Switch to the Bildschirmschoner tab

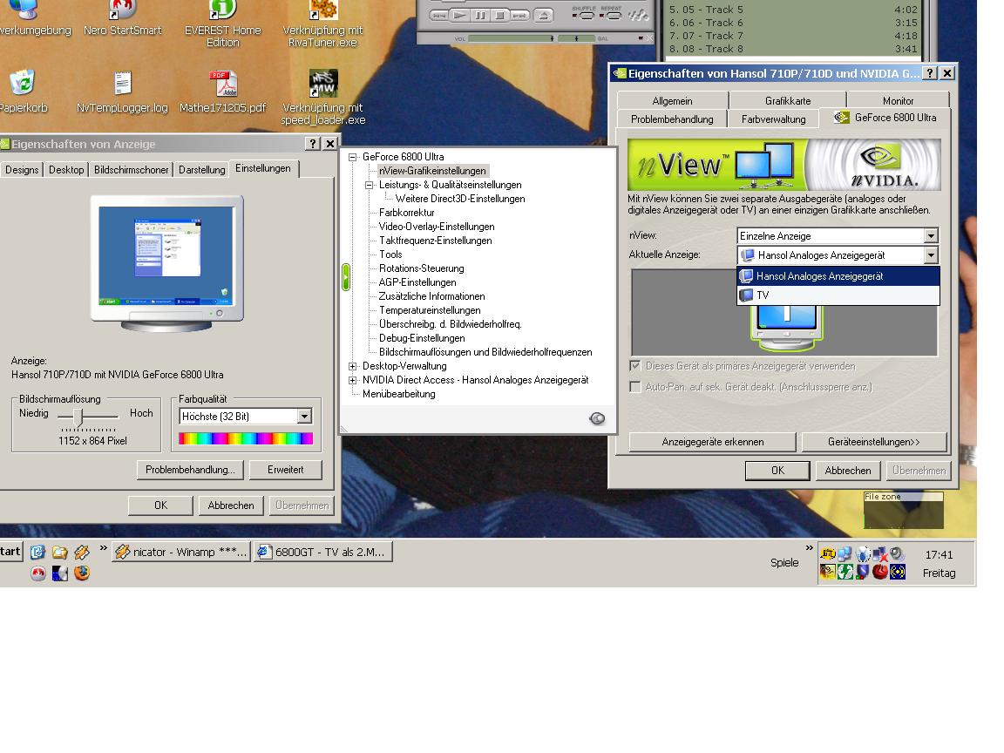pos(132,170)
